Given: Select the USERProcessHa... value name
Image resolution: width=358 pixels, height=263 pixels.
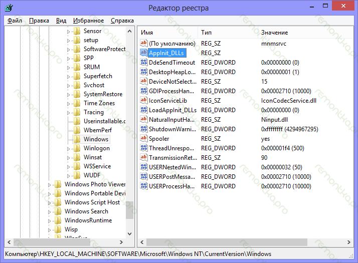Looking at the screenshot, I should (171, 186).
